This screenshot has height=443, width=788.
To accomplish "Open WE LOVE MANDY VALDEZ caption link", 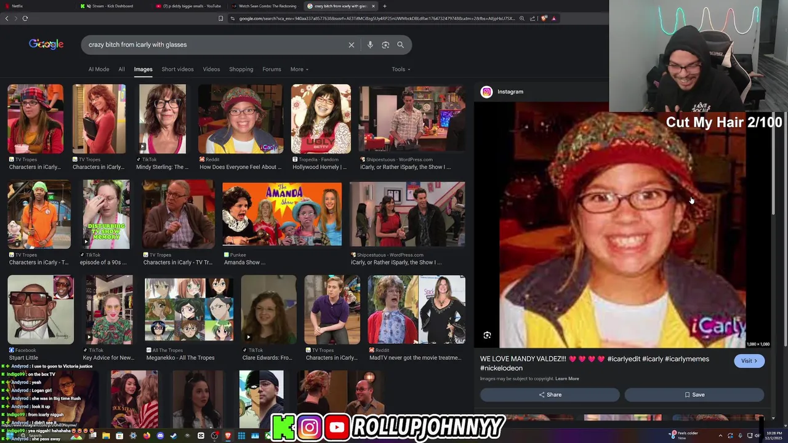I will point(595,364).
